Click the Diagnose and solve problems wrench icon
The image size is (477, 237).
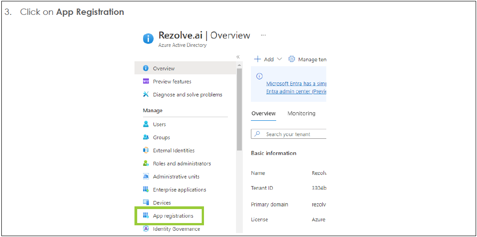pos(146,95)
